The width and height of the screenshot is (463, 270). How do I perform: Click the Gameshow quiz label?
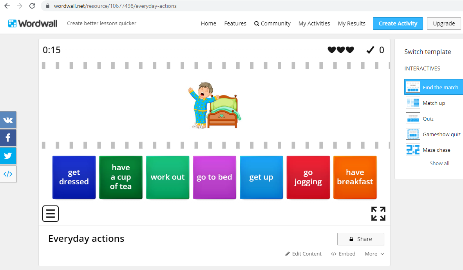pyautogui.click(x=441, y=134)
